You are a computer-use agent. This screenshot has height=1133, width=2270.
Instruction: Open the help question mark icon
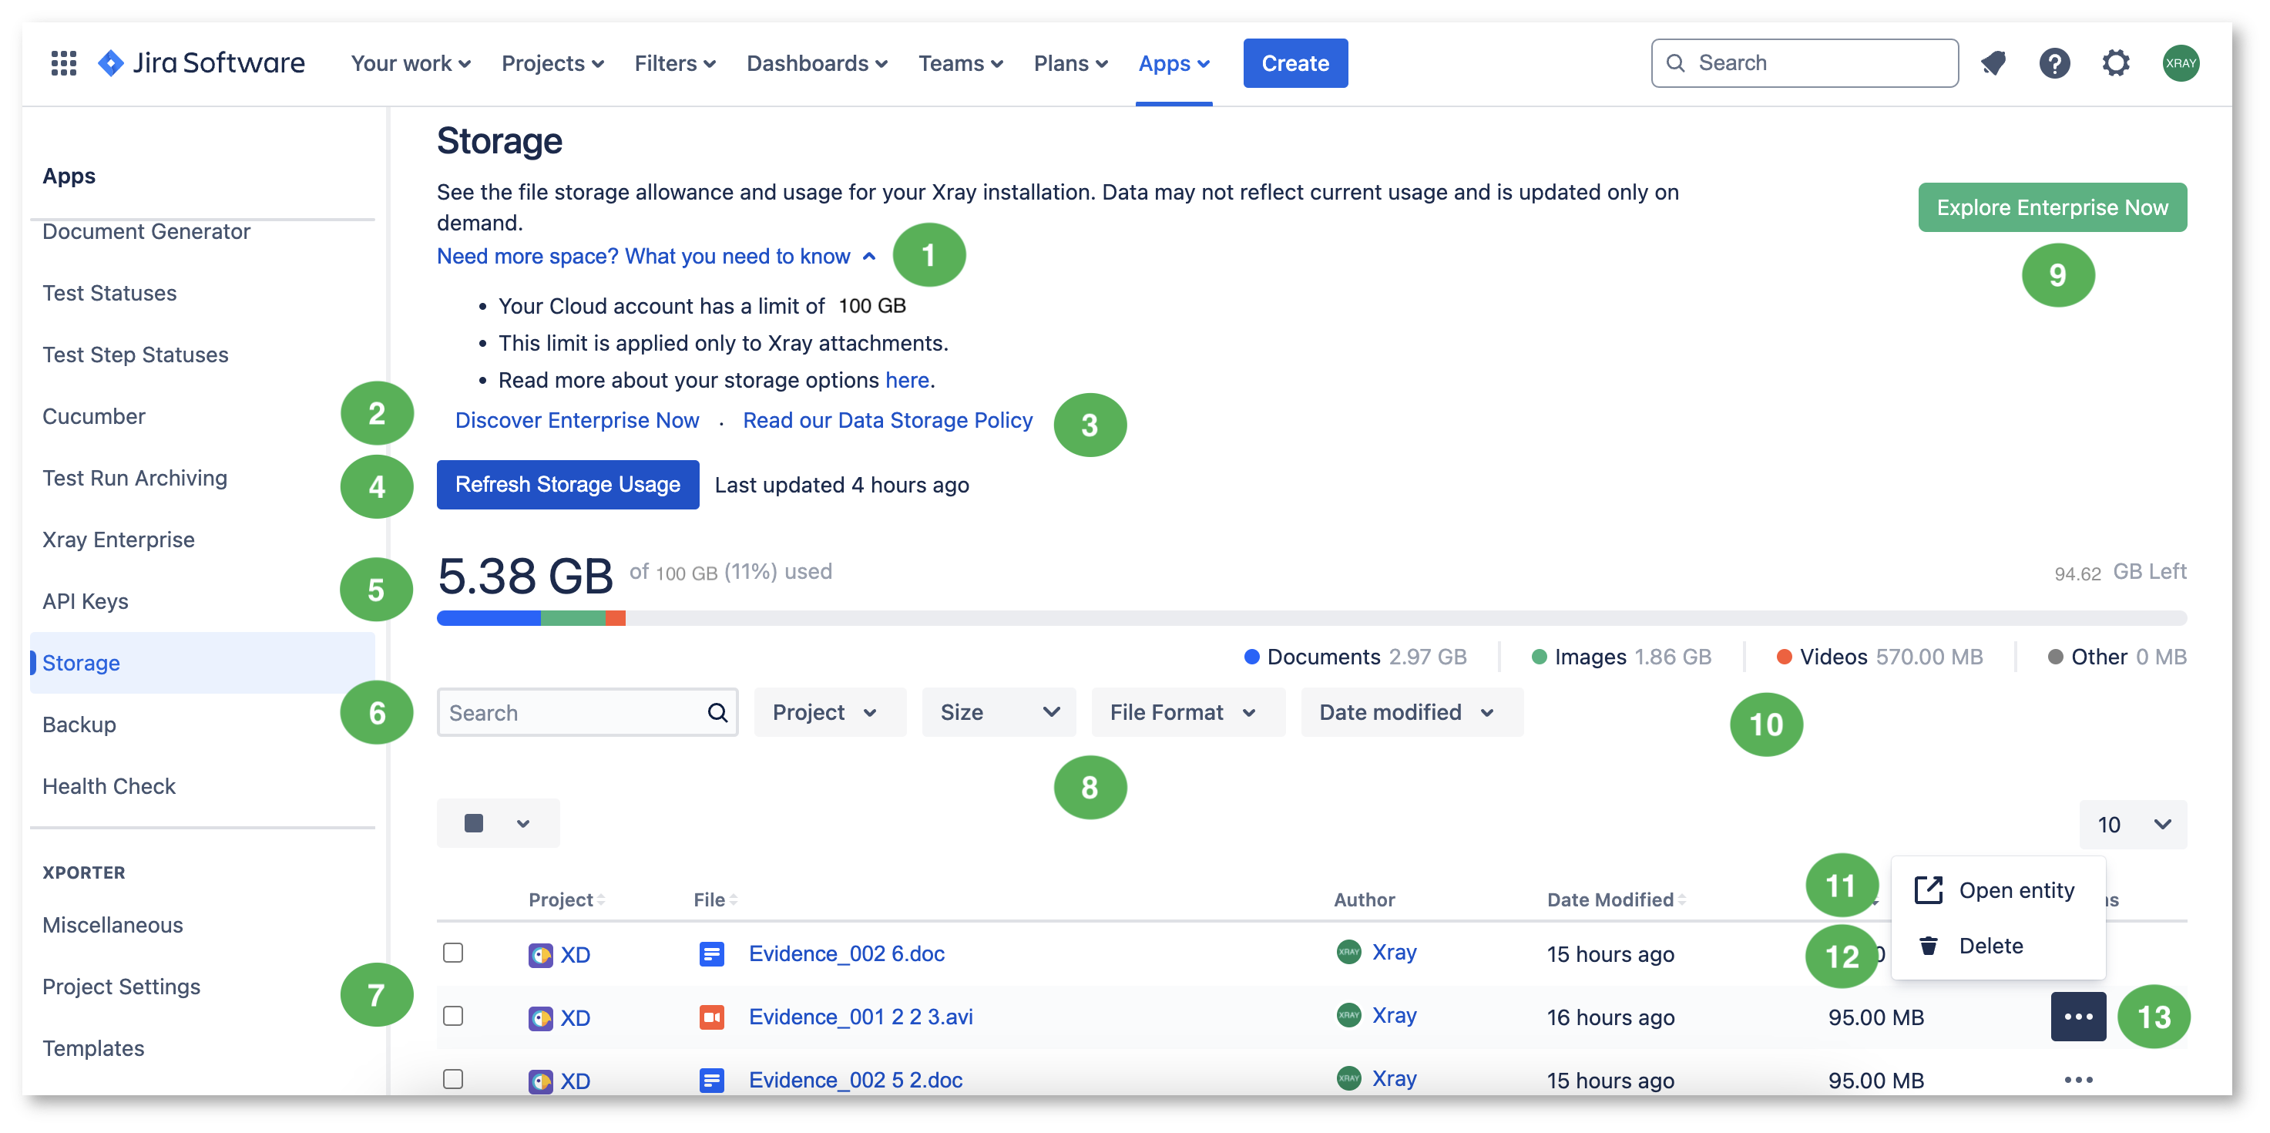pyautogui.click(x=2054, y=62)
